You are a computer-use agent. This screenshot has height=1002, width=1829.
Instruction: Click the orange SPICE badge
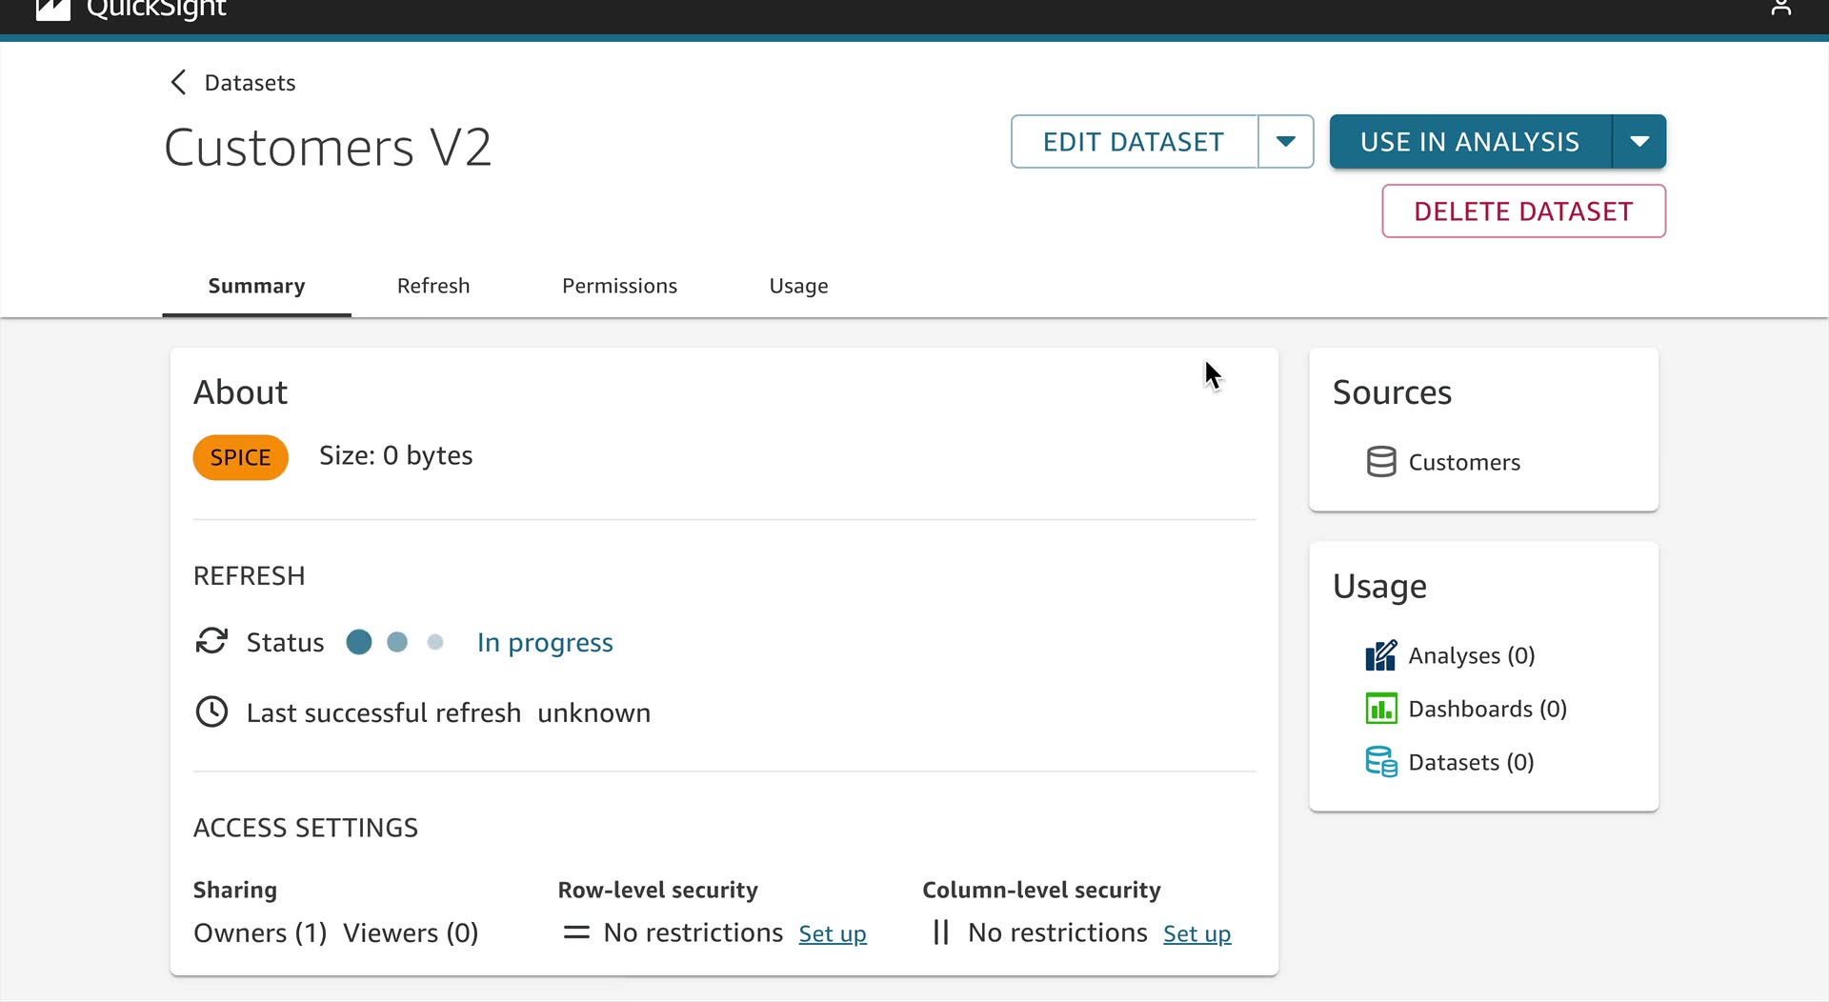[x=240, y=457]
